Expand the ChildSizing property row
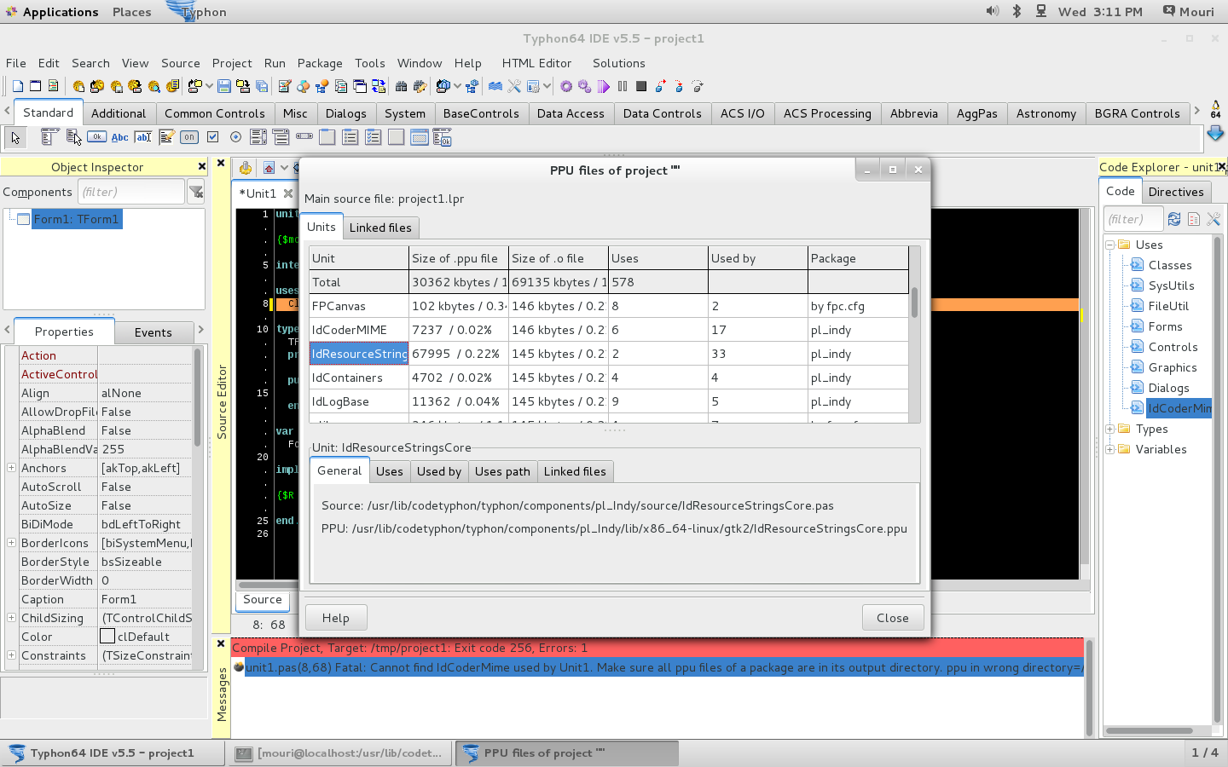This screenshot has height=767, width=1228. [x=11, y=617]
